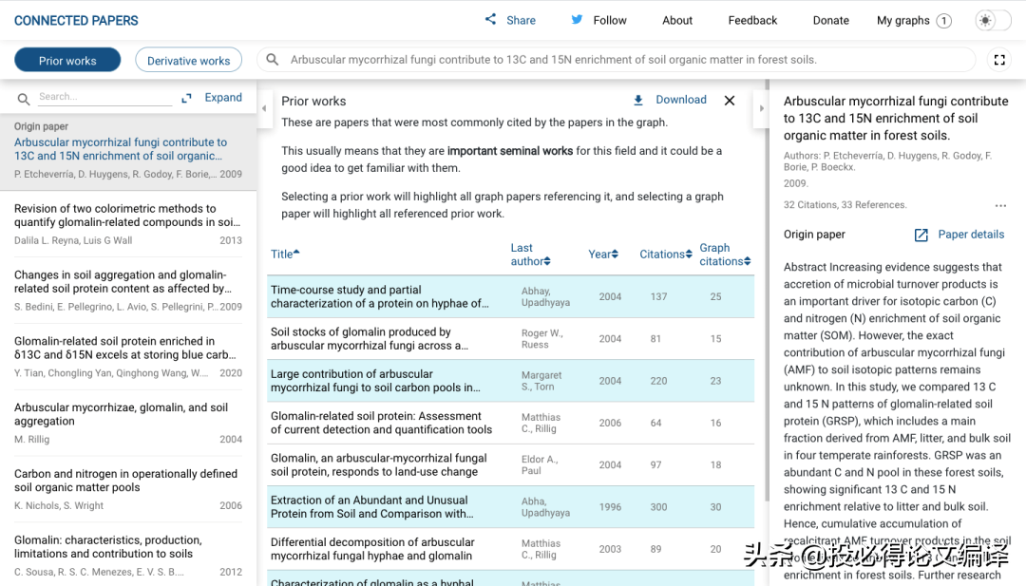Select 'Glomalin, an arbuscular-mycorrhizal fungal' row
This screenshot has height=586, width=1026.
point(510,465)
